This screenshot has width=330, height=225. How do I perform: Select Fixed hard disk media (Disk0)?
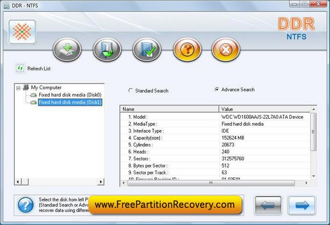click(70, 95)
